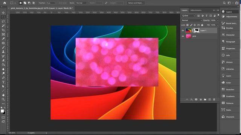Open the marquee Style dropdown
The width and height of the screenshot is (241, 135).
click(81, 3)
